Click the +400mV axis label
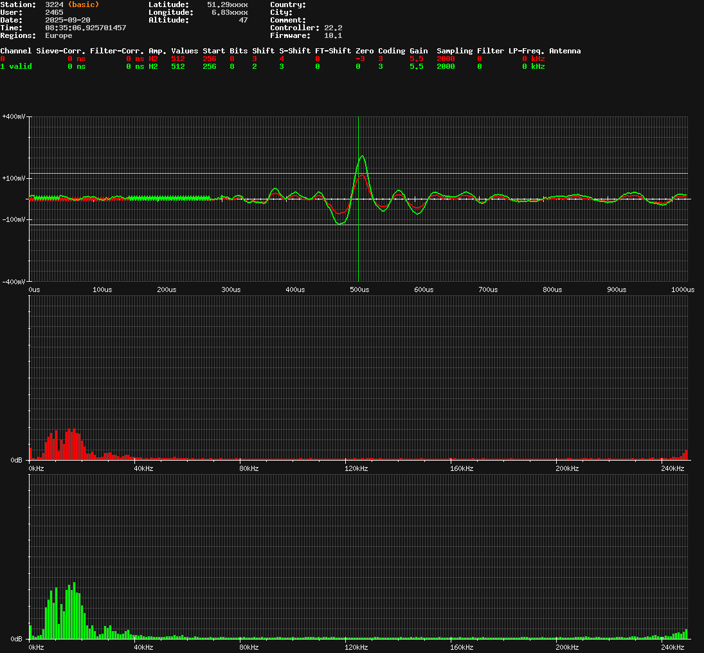The height and width of the screenshot is (653, 704). pos(14,116)
